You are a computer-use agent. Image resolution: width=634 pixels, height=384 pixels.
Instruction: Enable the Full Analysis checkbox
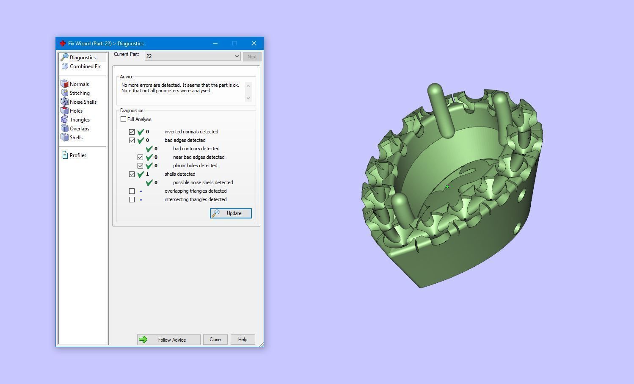tap(123, 119)
